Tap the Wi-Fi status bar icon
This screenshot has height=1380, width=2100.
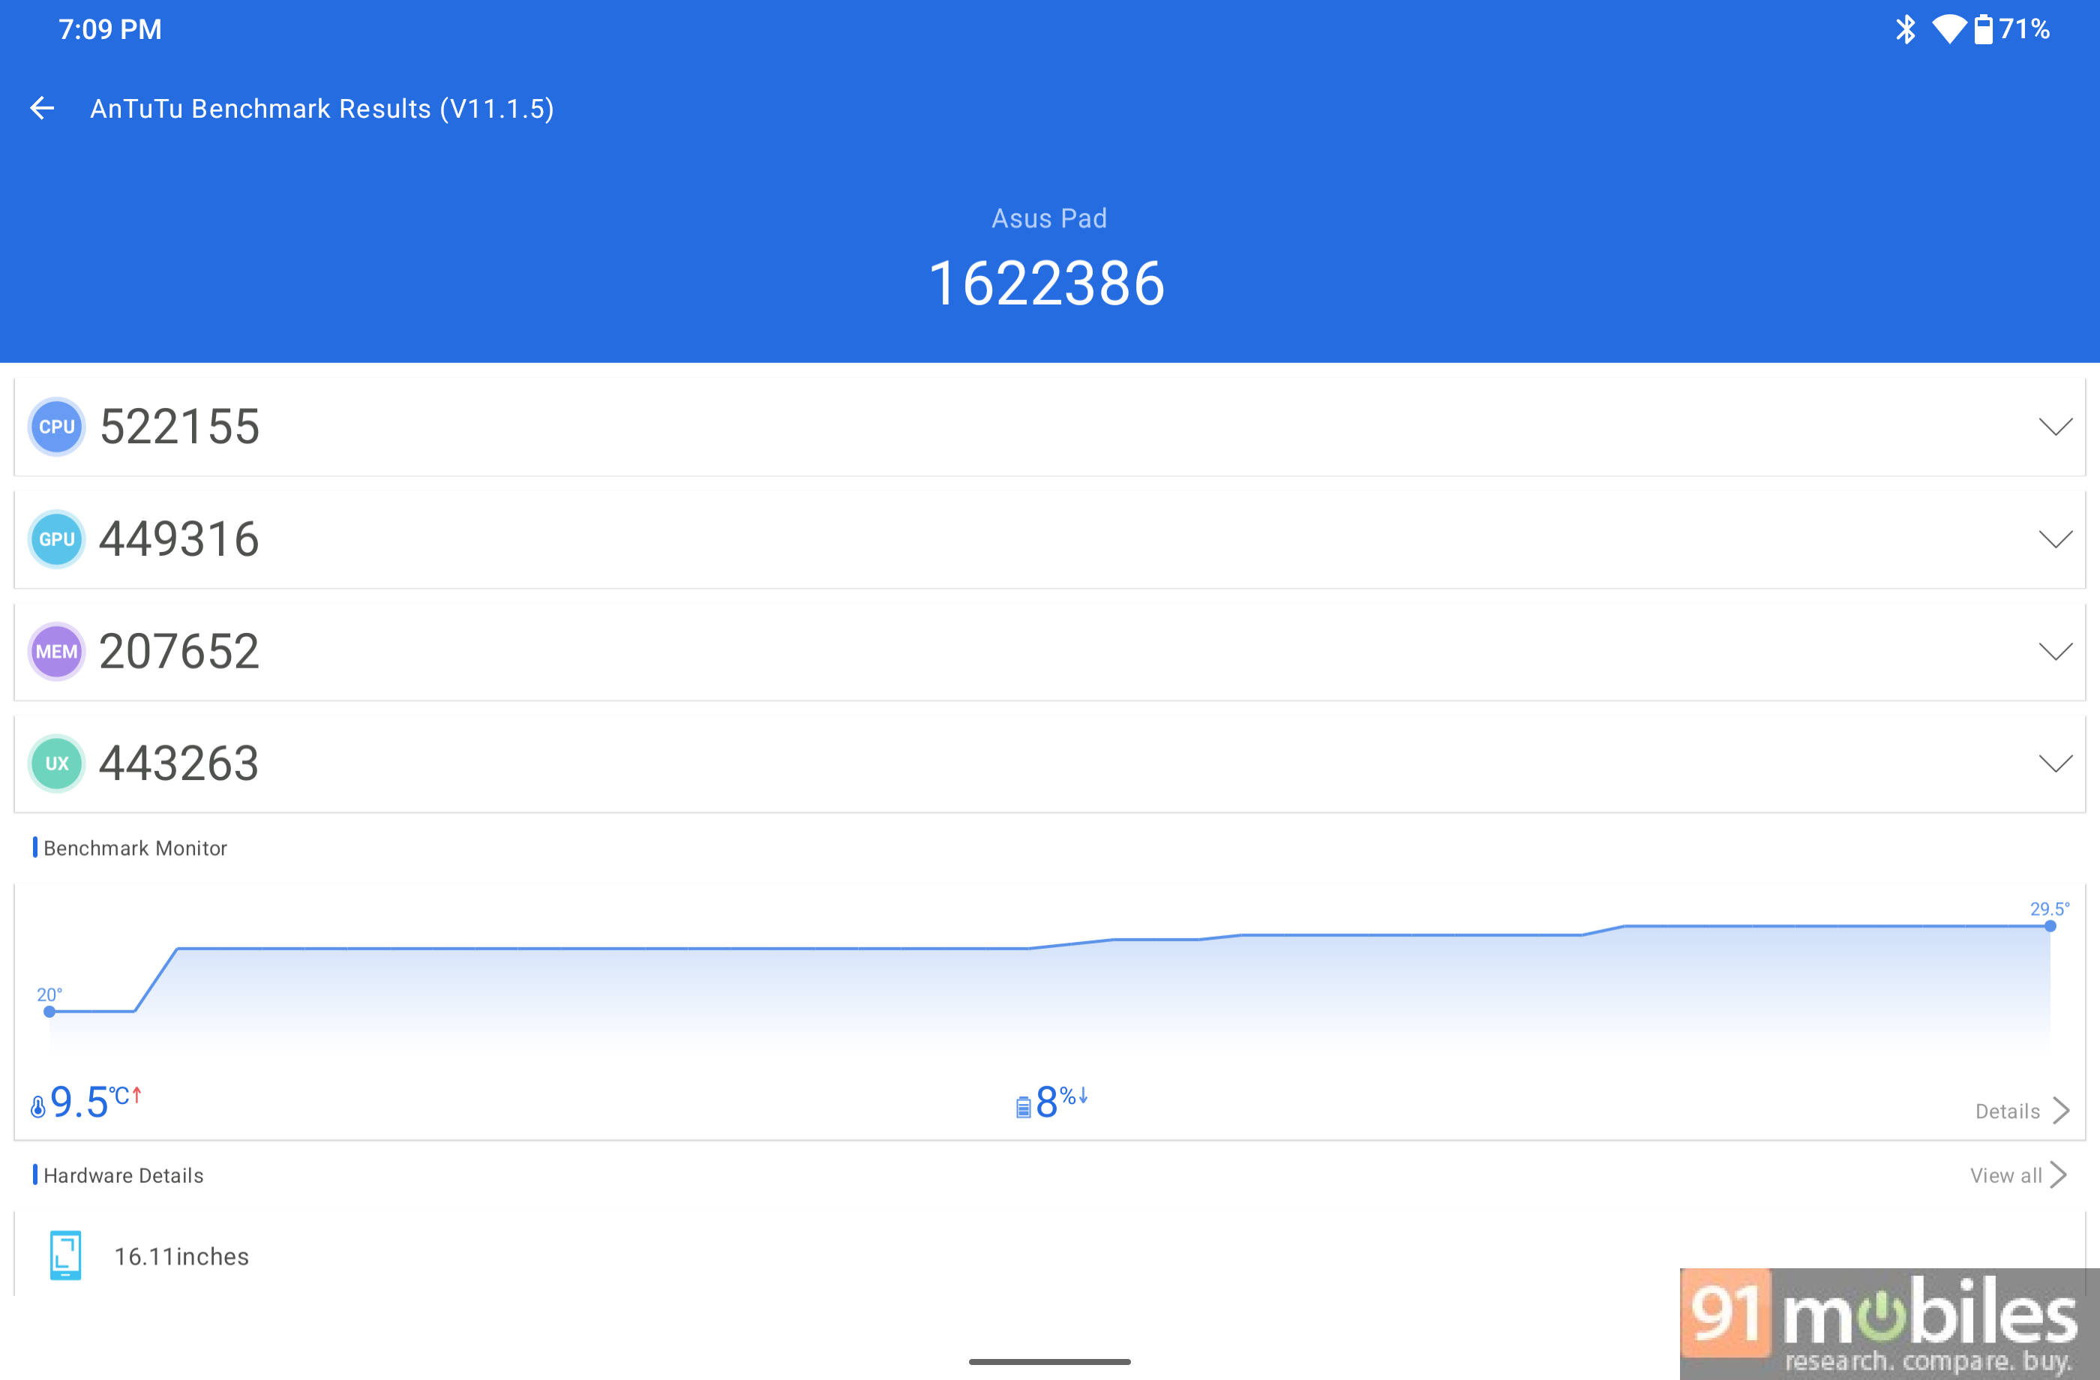point(1949,29)
